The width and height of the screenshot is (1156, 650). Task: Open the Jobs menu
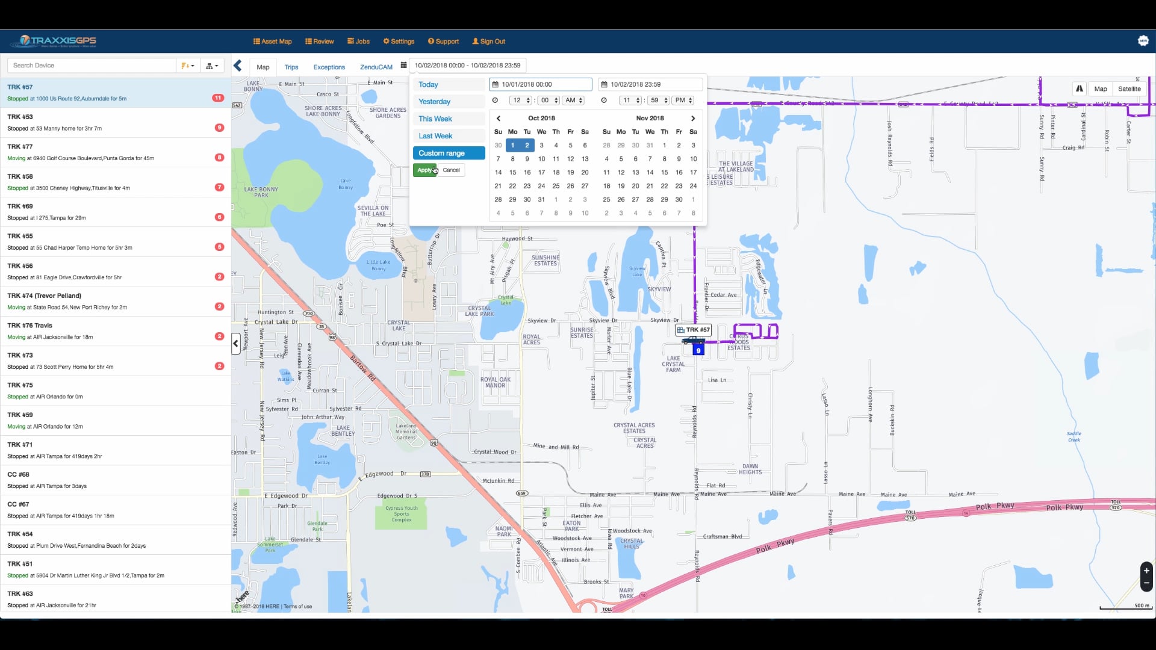coord(358,42)
